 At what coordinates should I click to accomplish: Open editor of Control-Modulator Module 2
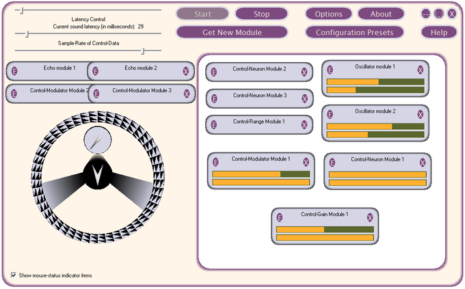[14, 94]
